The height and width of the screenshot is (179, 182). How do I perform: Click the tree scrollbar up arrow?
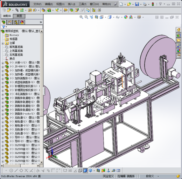tap(41, 31)
